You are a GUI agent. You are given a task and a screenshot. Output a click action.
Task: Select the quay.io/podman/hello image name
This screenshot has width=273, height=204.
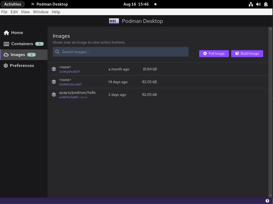pos(77,93)
